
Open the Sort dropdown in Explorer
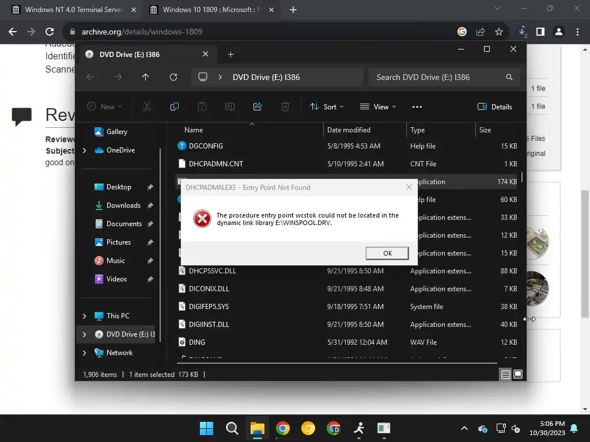click(327, 106)
